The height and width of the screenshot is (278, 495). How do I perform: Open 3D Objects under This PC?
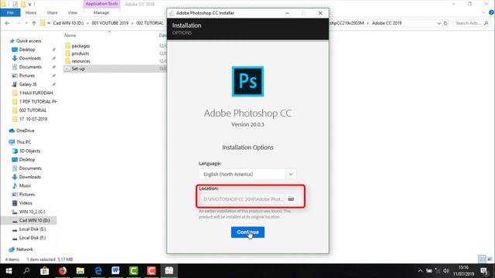point(29,151)
